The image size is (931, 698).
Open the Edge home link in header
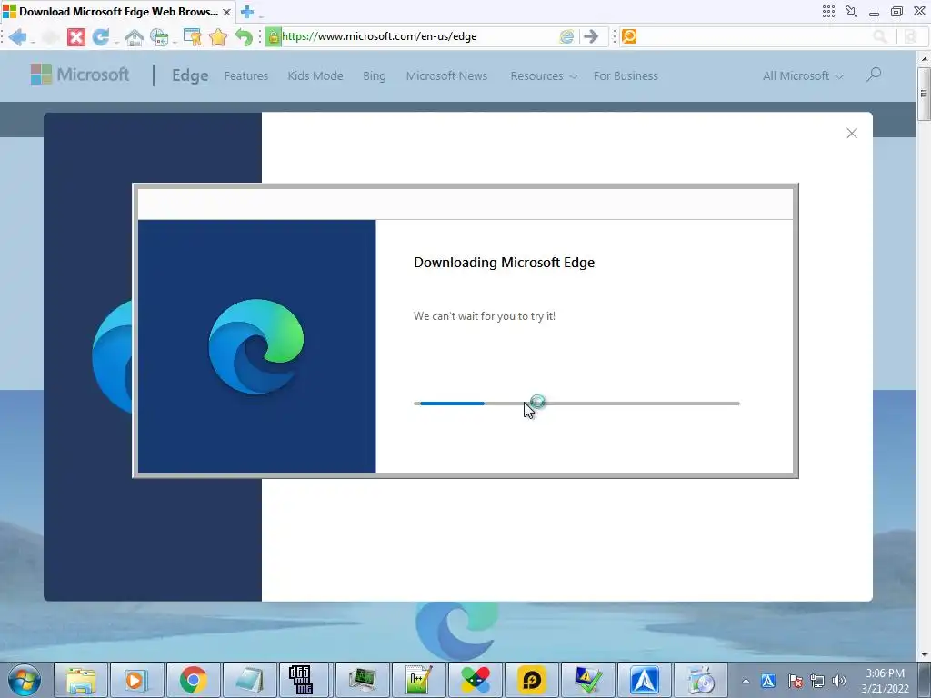click(190, 75)
